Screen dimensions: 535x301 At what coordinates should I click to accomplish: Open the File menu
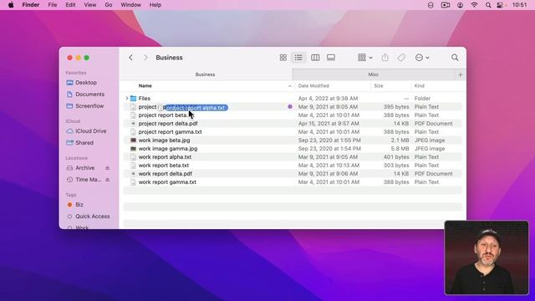(52, 5)
